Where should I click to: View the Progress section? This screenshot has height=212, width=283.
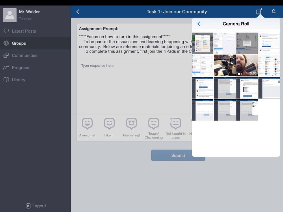tap(20, 67)
